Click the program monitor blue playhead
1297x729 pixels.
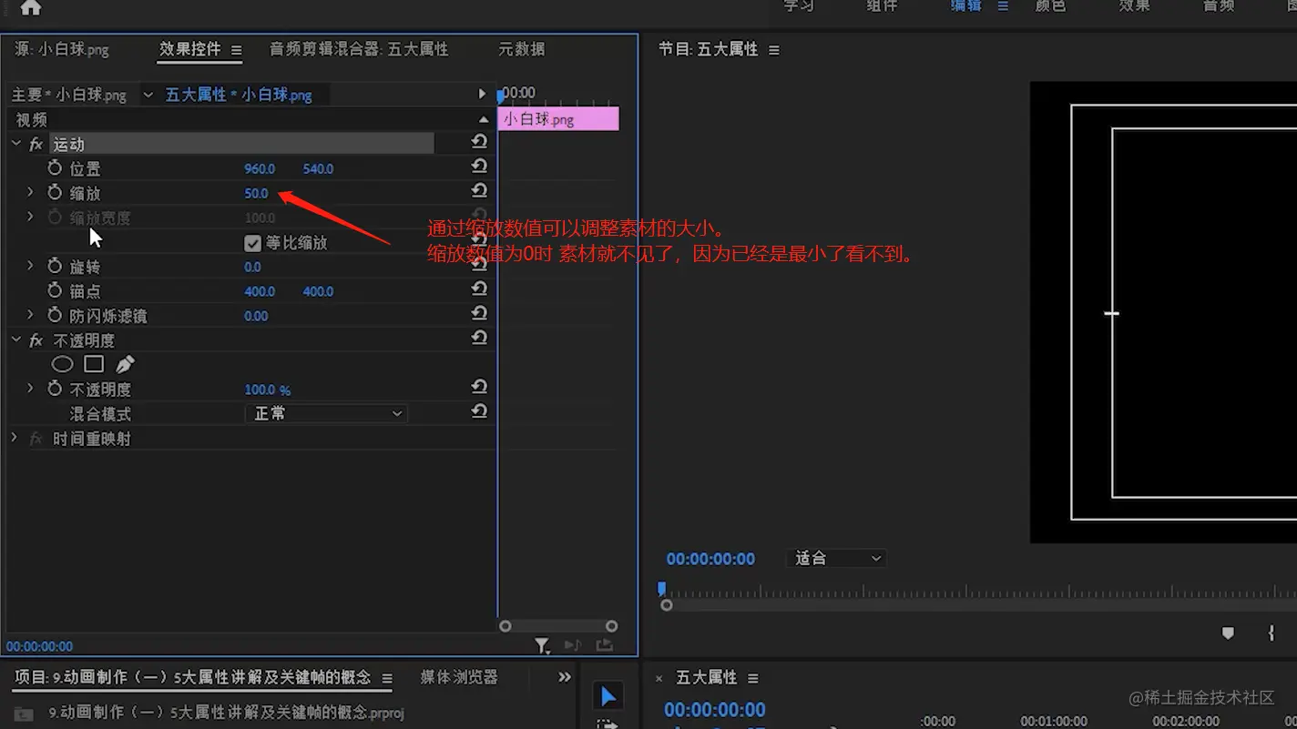[x=662, y=589]
